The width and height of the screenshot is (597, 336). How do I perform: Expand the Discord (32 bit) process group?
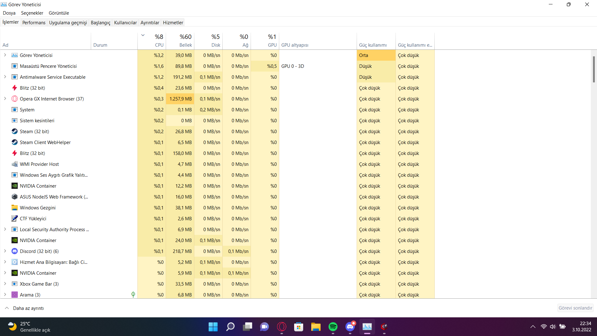(5, 251)
